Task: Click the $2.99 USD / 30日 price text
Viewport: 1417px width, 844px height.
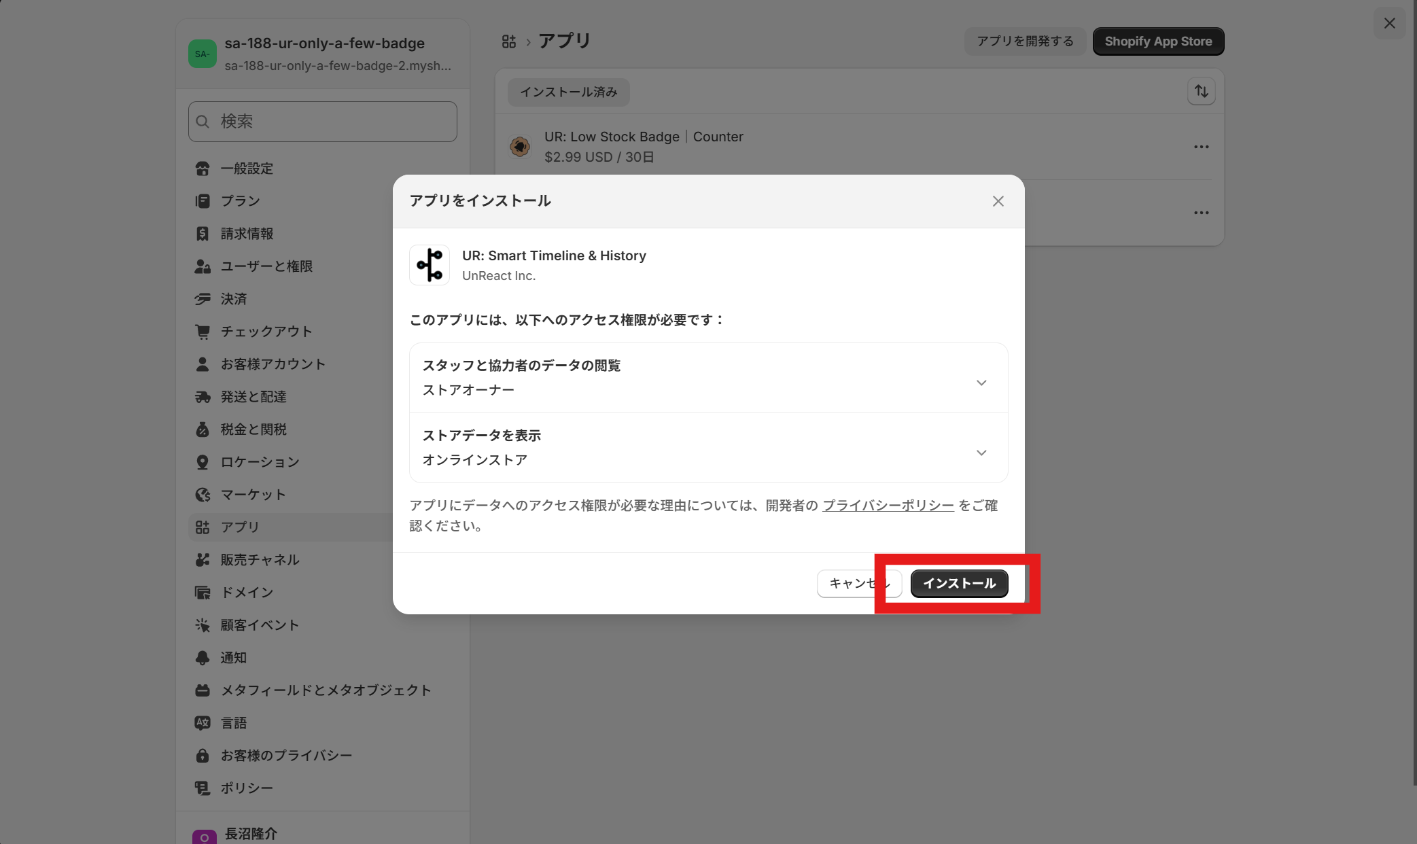Action: tap(599, 157)
